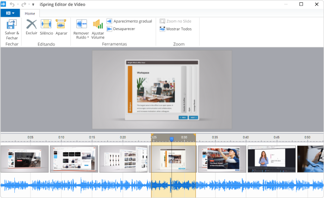Viewport: 324px width, 198px height.
Task: Click the 0:15 mark on time ruler
Action: pyautogui.click(x=92, y=137)
